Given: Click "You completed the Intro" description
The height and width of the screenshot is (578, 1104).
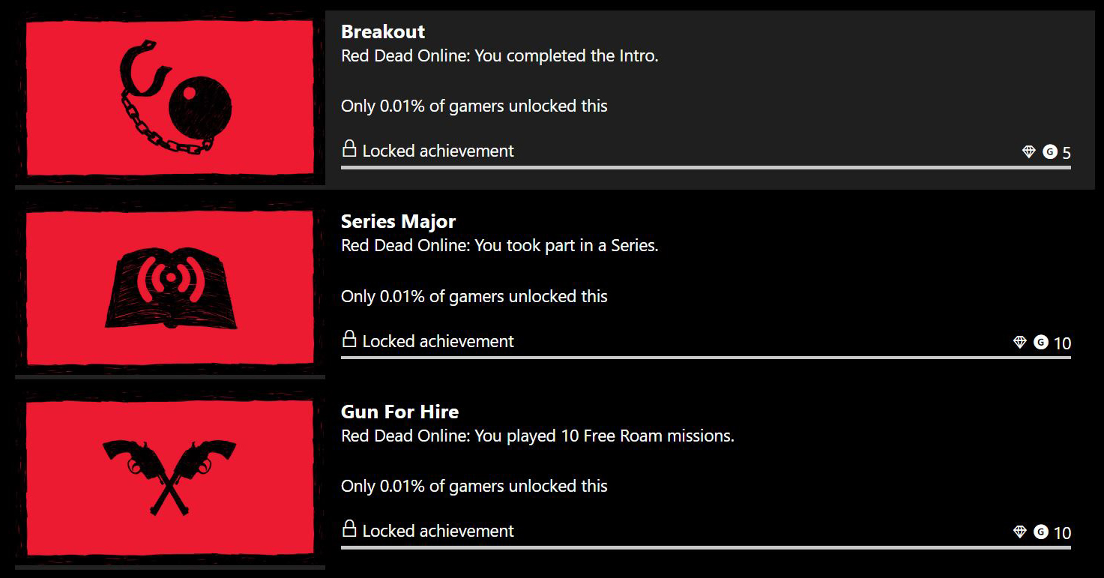Looking at the screenshot, I should (567, 55).
